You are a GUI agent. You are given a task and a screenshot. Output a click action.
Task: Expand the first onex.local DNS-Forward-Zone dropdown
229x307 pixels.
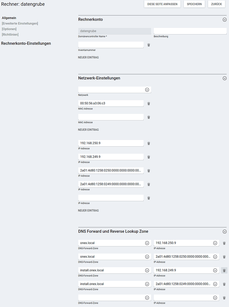147,243
